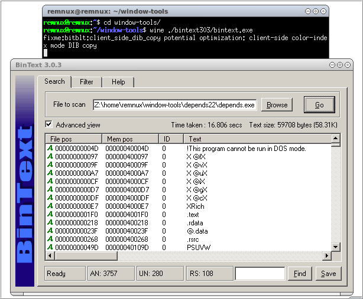Click the search text field beside Find

260,274
